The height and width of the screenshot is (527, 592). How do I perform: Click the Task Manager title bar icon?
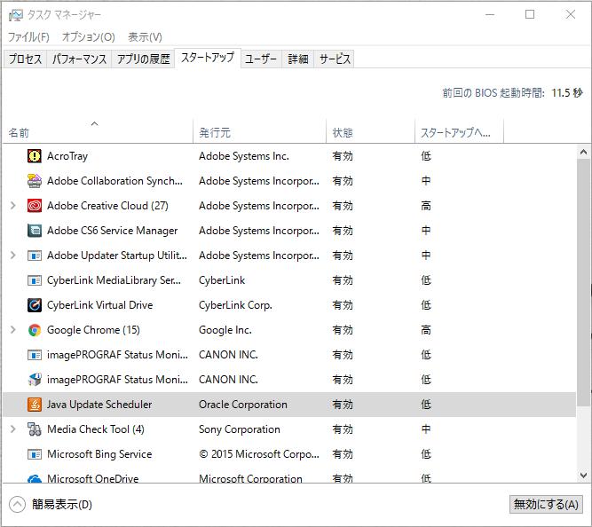[16, 15]
